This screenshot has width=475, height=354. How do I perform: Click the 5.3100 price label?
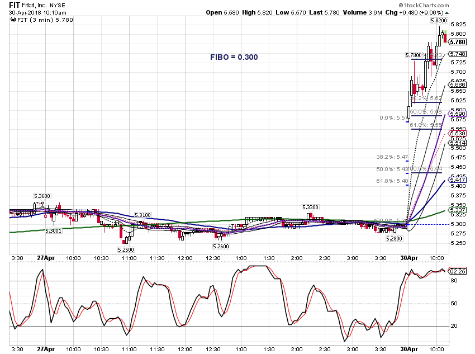coord(142,215)
